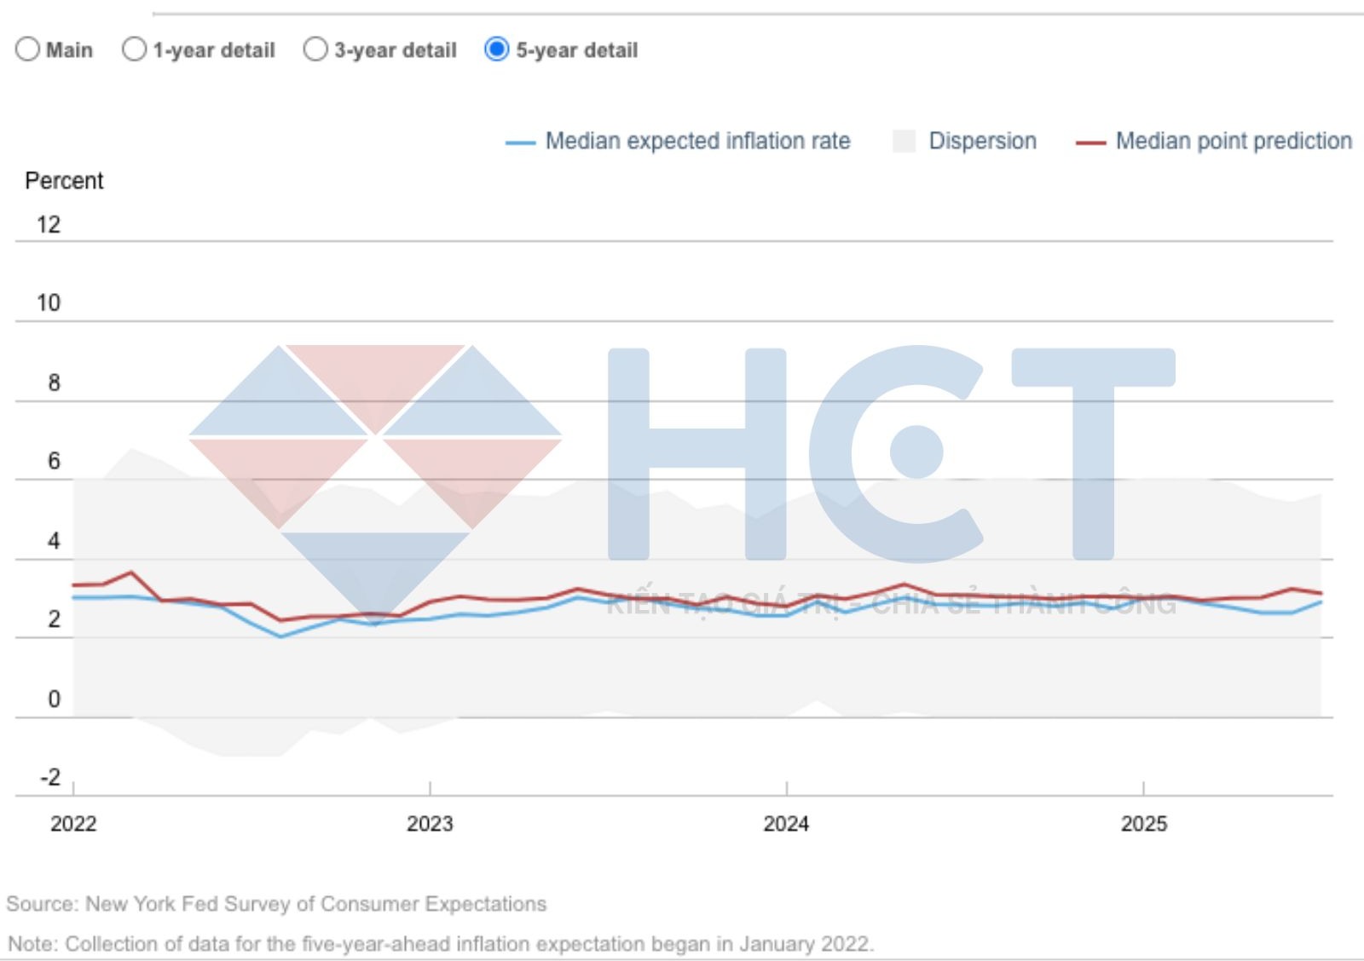Click the 2023 x-axis label
Screen dimensions: 1364x961
coord(430,824)
